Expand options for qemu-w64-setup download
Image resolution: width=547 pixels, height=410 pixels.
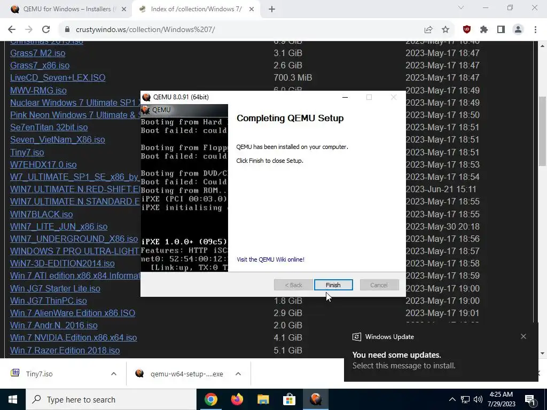(x=238, y=374)
